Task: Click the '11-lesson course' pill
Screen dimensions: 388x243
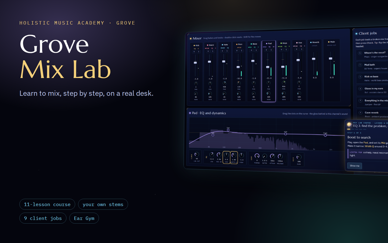Action: coord(47,204)
